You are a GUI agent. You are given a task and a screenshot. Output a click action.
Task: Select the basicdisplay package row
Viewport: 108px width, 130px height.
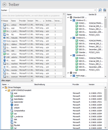pos(53,99)
